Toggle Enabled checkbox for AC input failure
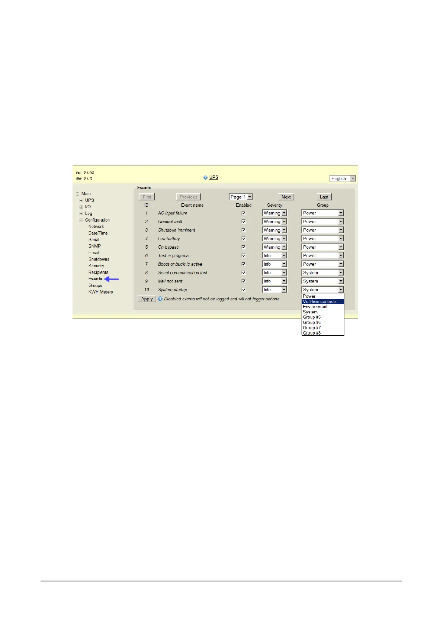 [244, 213]
